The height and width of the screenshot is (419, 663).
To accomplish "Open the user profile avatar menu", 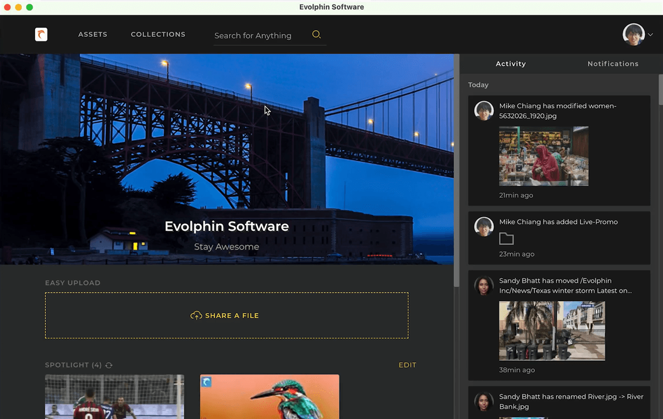I will coord(633,35).
